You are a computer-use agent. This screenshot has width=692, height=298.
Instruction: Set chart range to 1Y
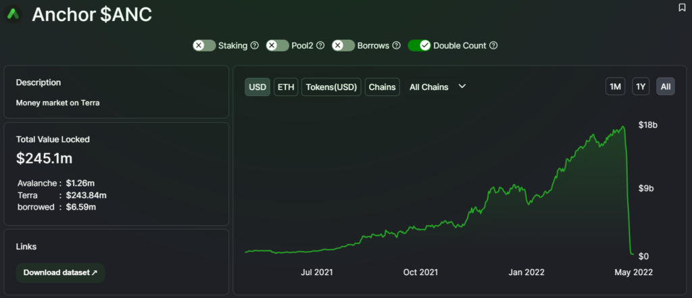click(x=641, y=86)
